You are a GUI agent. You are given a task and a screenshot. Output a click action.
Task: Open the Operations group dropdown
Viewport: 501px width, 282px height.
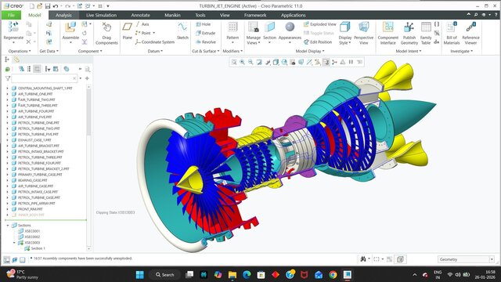20,51
